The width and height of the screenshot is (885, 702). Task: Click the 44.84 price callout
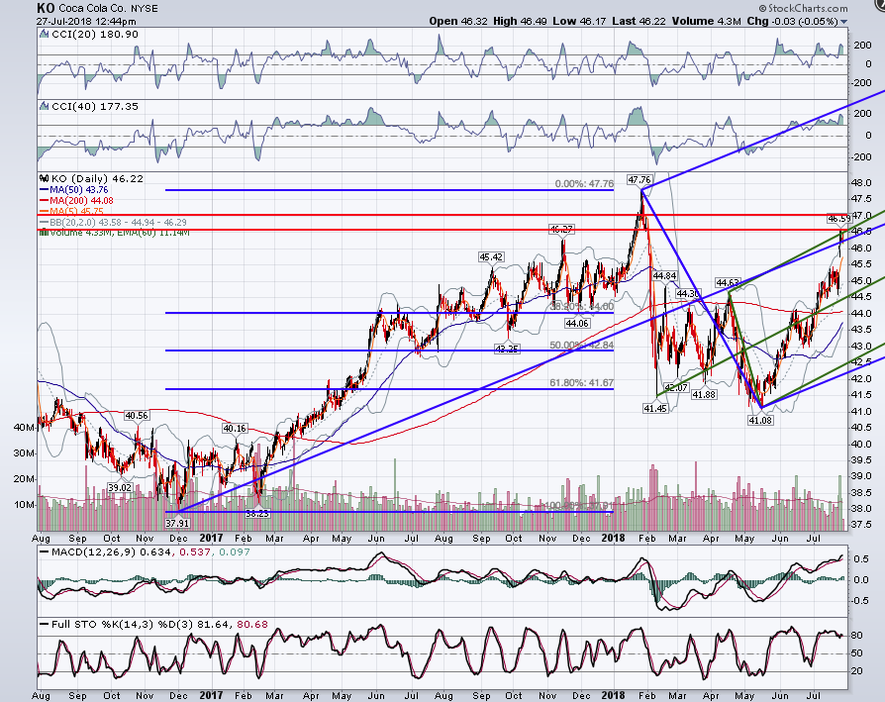[664, 276]
